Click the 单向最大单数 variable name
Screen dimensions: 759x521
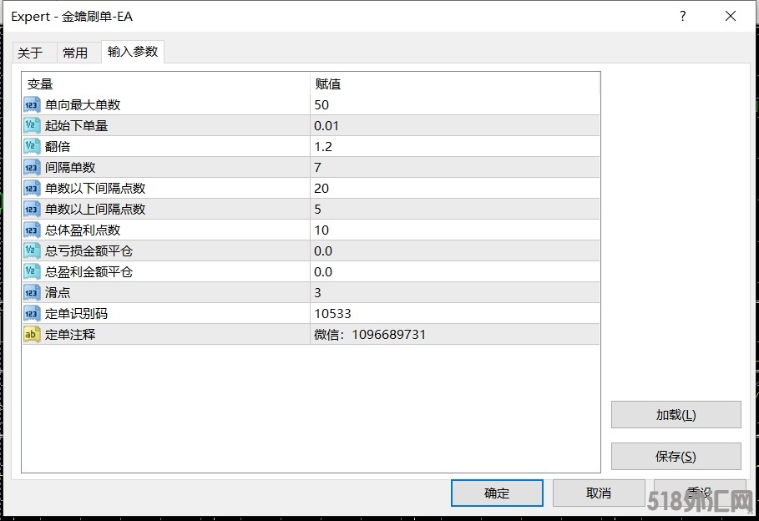(x=83, y=104)
